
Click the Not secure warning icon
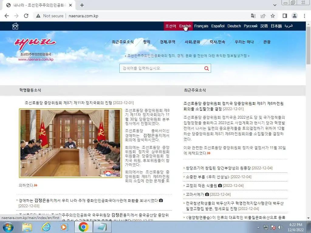pos(38,16)
